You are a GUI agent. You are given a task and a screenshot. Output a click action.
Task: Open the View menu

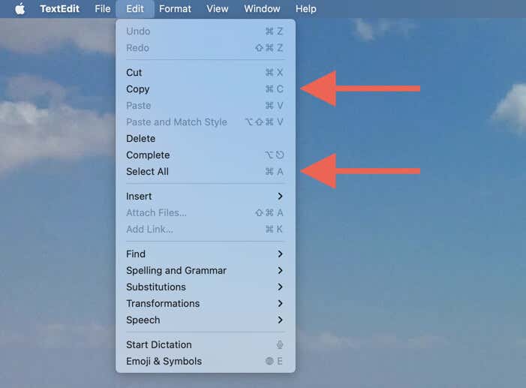point(218,9)
